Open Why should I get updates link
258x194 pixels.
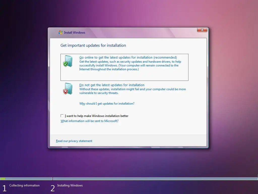click(x=107, y=104)
